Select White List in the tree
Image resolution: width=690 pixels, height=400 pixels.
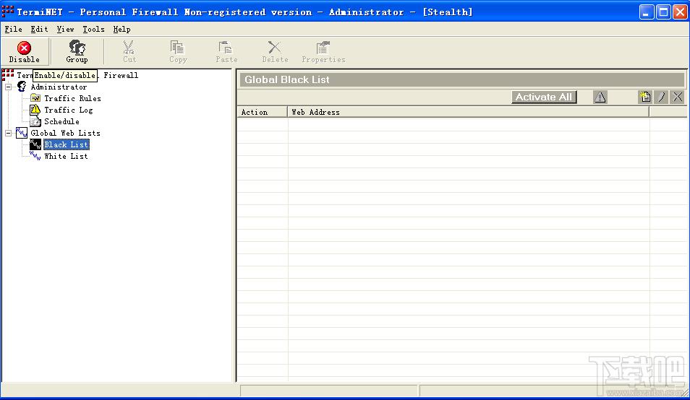[66, 156]
